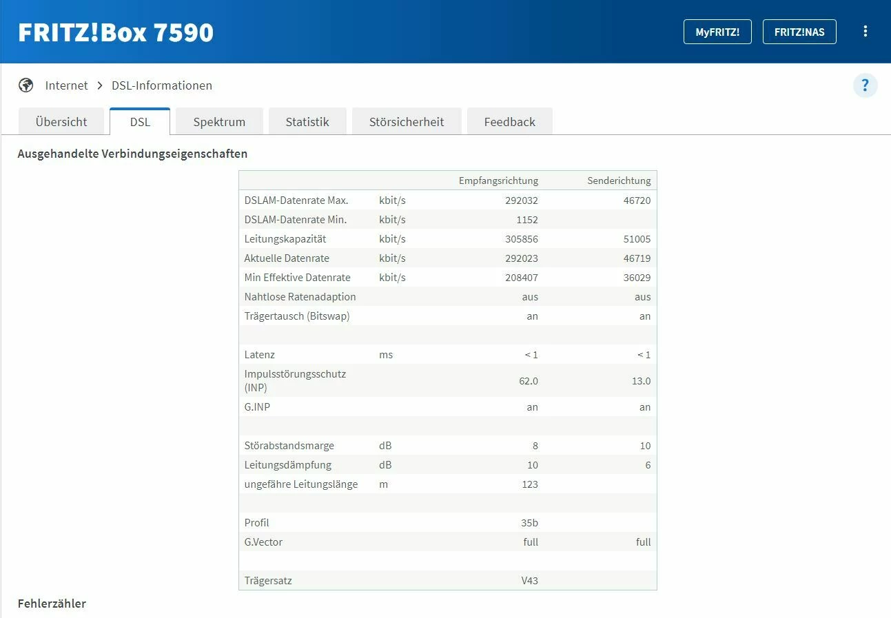This screenshot has width=891, height=618.
Task: Select the Trägersatz value V43
Action: [x=529, y=581]
